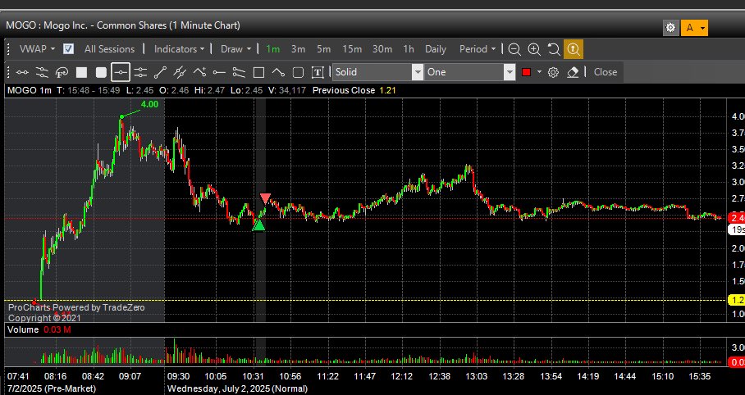Screen dimensions: 745x395
Task: Select the diverging two-lines tool
Action: (x=239, y=72)
